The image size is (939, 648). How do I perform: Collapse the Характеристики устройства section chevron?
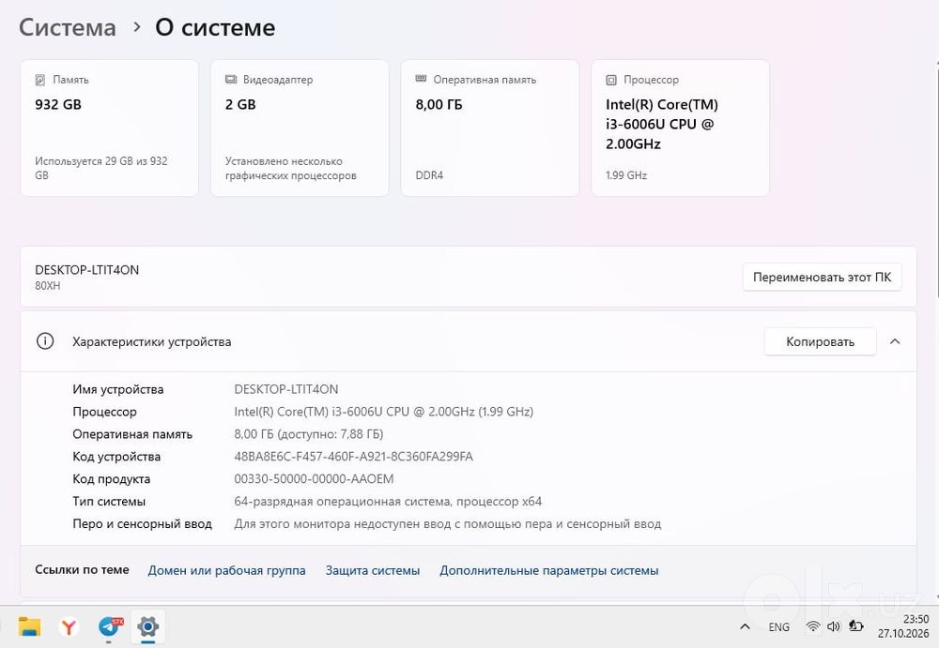tap(895, 341)
